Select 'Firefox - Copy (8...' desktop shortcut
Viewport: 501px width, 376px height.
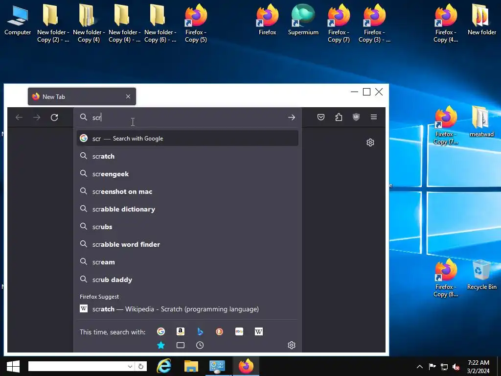[x=445, y=278]
